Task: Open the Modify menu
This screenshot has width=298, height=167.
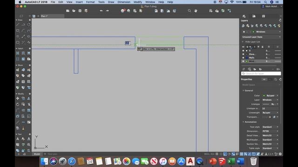Action: (138, 2)
